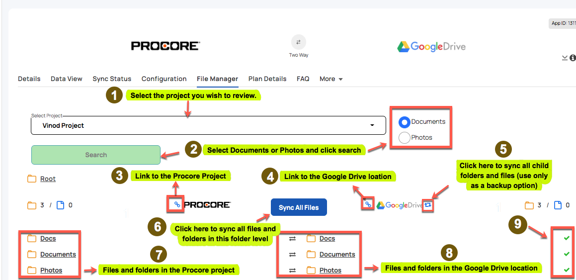Open the Docs link in Procore list

coord(48,239)
